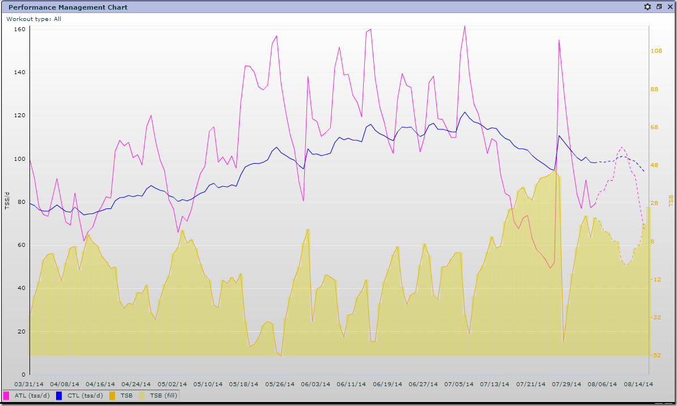Click the vertical TSS/d left axis title
The height and width of the screenshot is (406, 677).
point(7,201)
